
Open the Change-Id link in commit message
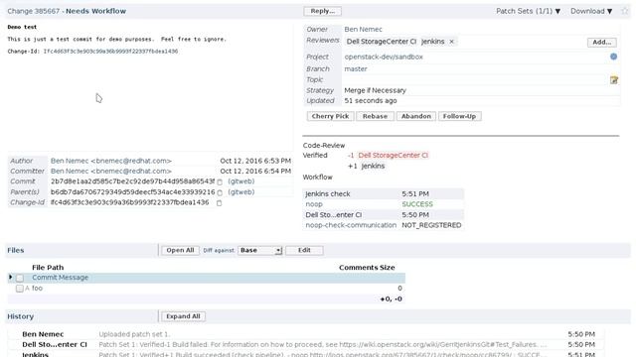(x=110, y=52)
